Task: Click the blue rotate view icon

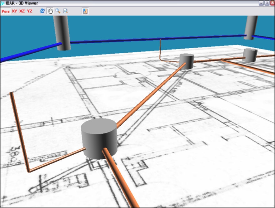Action: click(x=42, y=11)
